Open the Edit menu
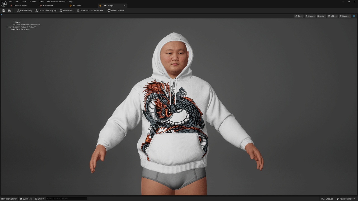Screen dimensions: 358x201 point(17,1)
